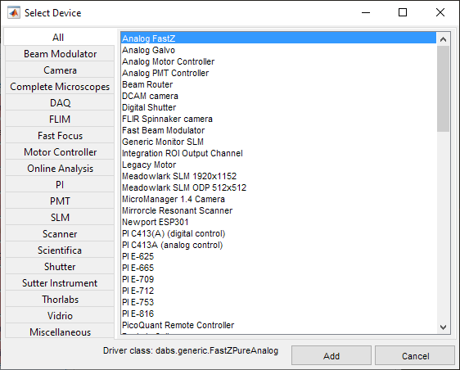The width and height of the screenshot is (460, 370).
Task: Filter devices by PMT
Action: pyautogui.click(x=60, y=201)
